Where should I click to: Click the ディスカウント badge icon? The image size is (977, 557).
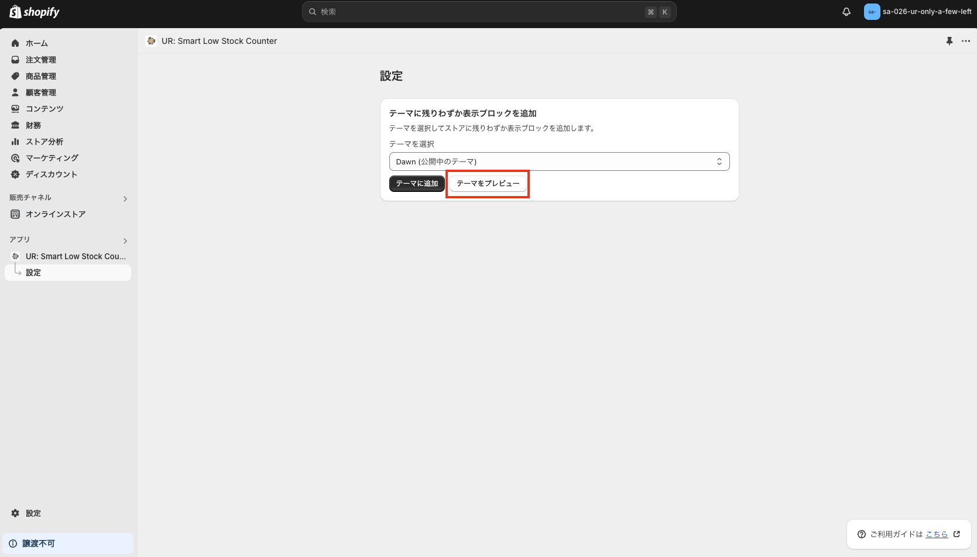[x=15, y=174]
